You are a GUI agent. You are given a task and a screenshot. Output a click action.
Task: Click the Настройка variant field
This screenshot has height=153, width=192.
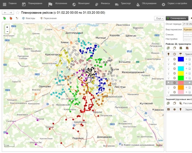pyautogui.click(x=187, y=39)
